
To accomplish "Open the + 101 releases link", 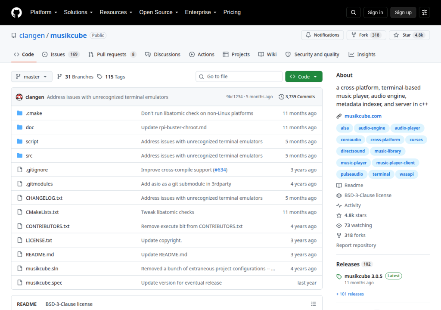I will pyautogui.click(x=350, y=294).
